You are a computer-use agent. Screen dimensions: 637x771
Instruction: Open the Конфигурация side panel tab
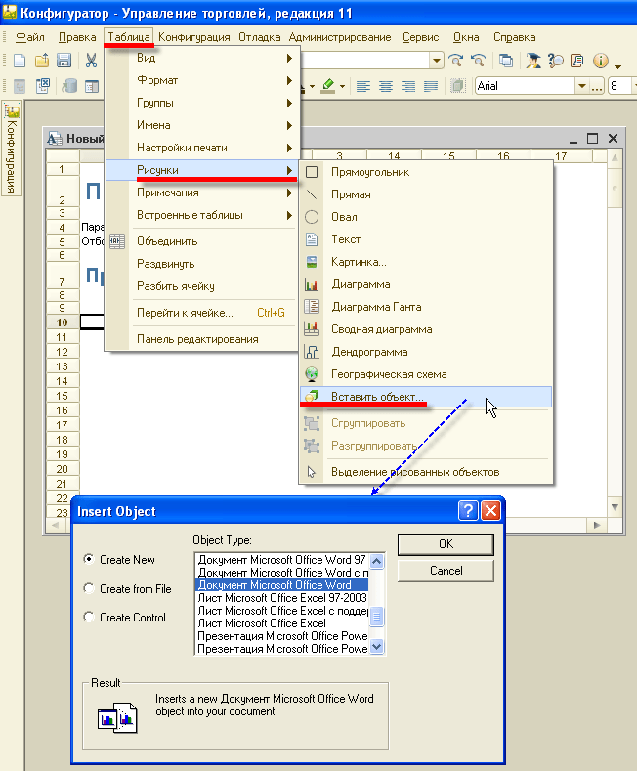pos(12,148)
